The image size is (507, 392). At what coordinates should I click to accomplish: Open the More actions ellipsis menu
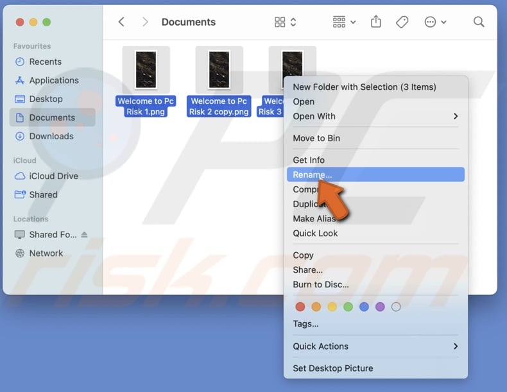click(x=435, y=22)
